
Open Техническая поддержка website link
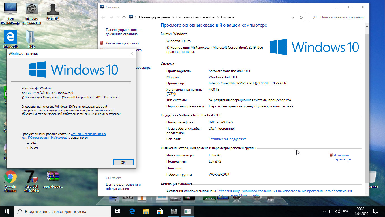(228, 139)
